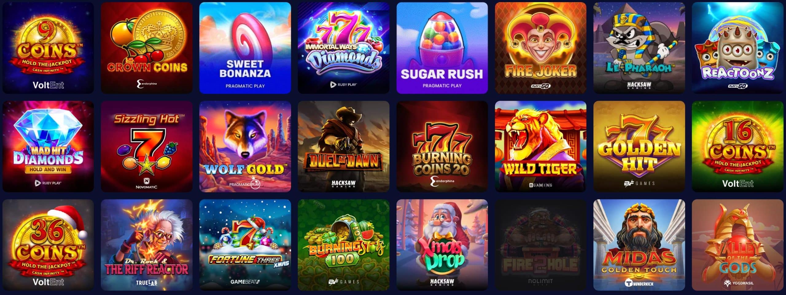Screen dimensions: 786x295
Task: Open Midas Golden Touch game
Action: point(639,245)
